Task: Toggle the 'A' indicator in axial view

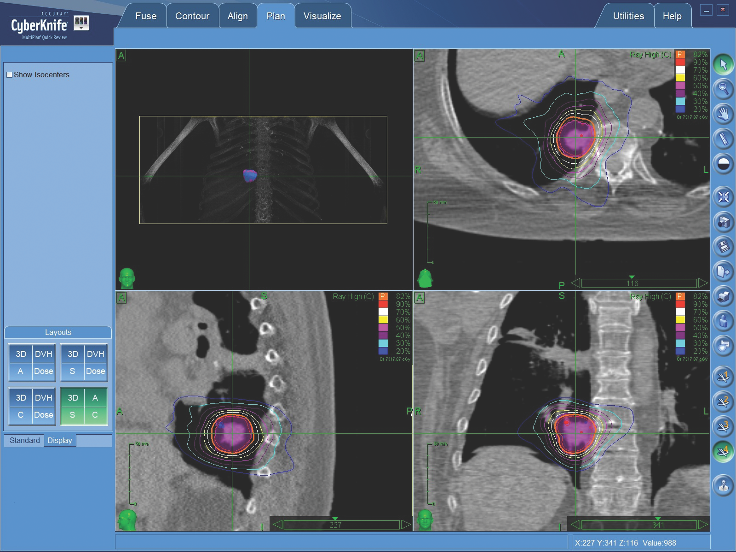Action: (419, 56)
